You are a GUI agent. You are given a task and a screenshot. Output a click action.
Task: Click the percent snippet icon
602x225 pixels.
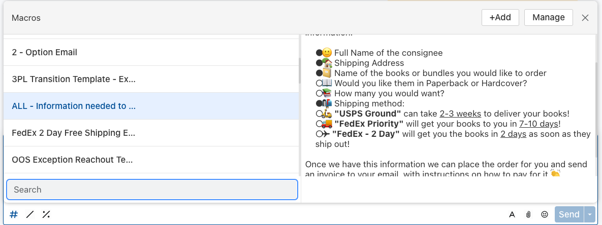click(46, 214)
